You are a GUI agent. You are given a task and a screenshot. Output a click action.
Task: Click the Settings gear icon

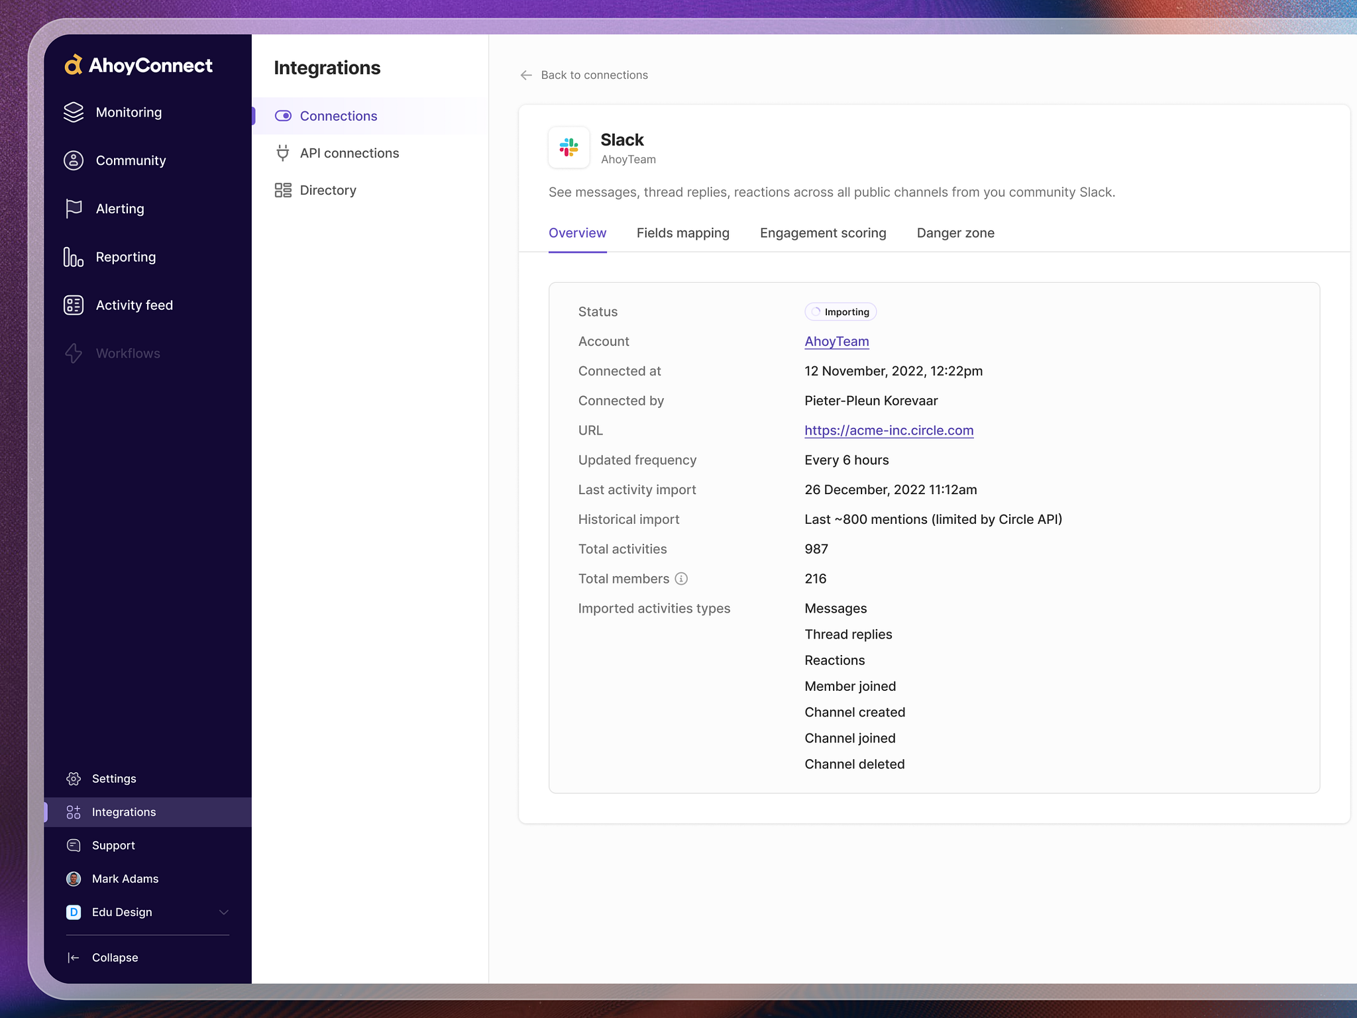pyautogui.click(x=74, y=779)
